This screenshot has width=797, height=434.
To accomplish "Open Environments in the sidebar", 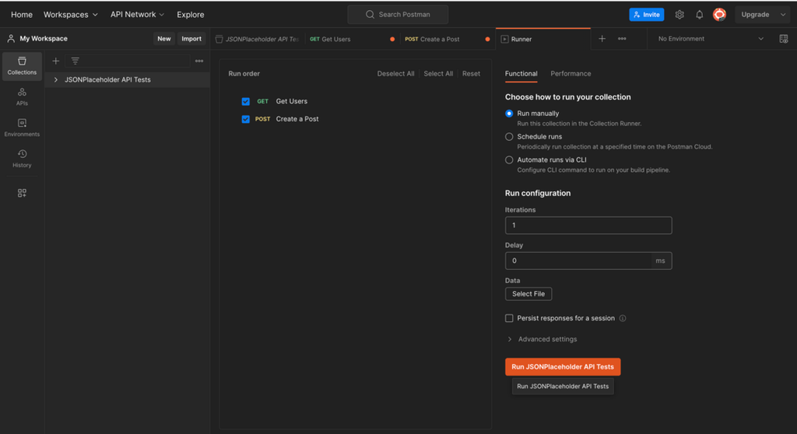I will (x=22, y=128).
